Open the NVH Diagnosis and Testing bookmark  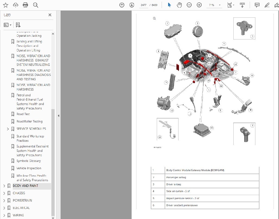(34, 75)
